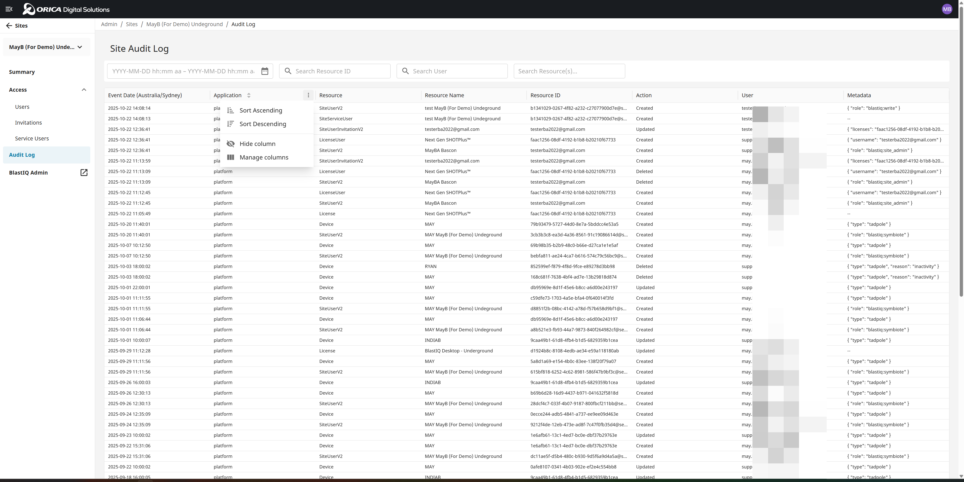
Task: Click resource ID 79b93479-5727-44d0-8e7a-5bddcc4e53a5
Action: (x=574, y=224)
